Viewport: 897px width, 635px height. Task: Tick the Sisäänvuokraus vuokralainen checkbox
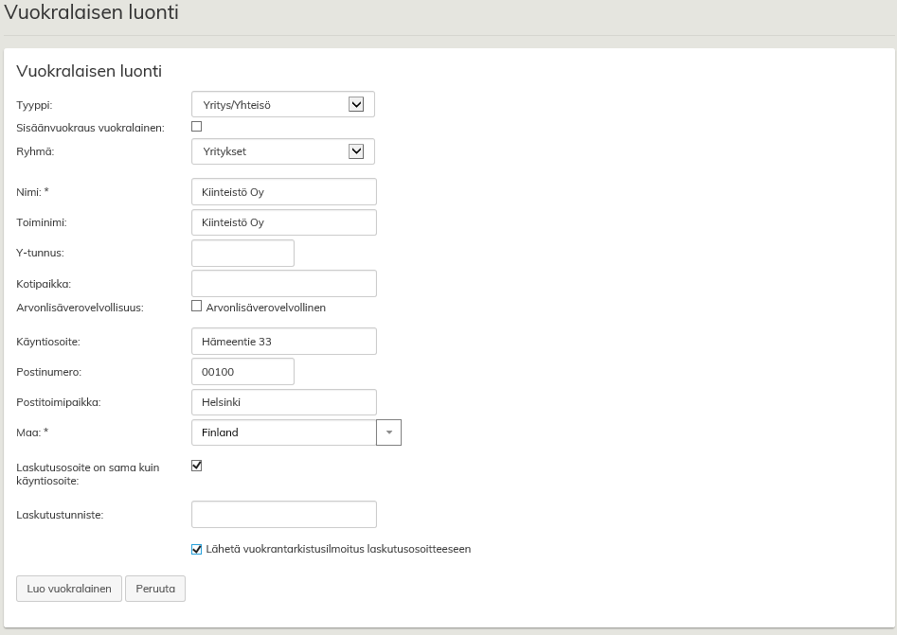coord(197,126)
